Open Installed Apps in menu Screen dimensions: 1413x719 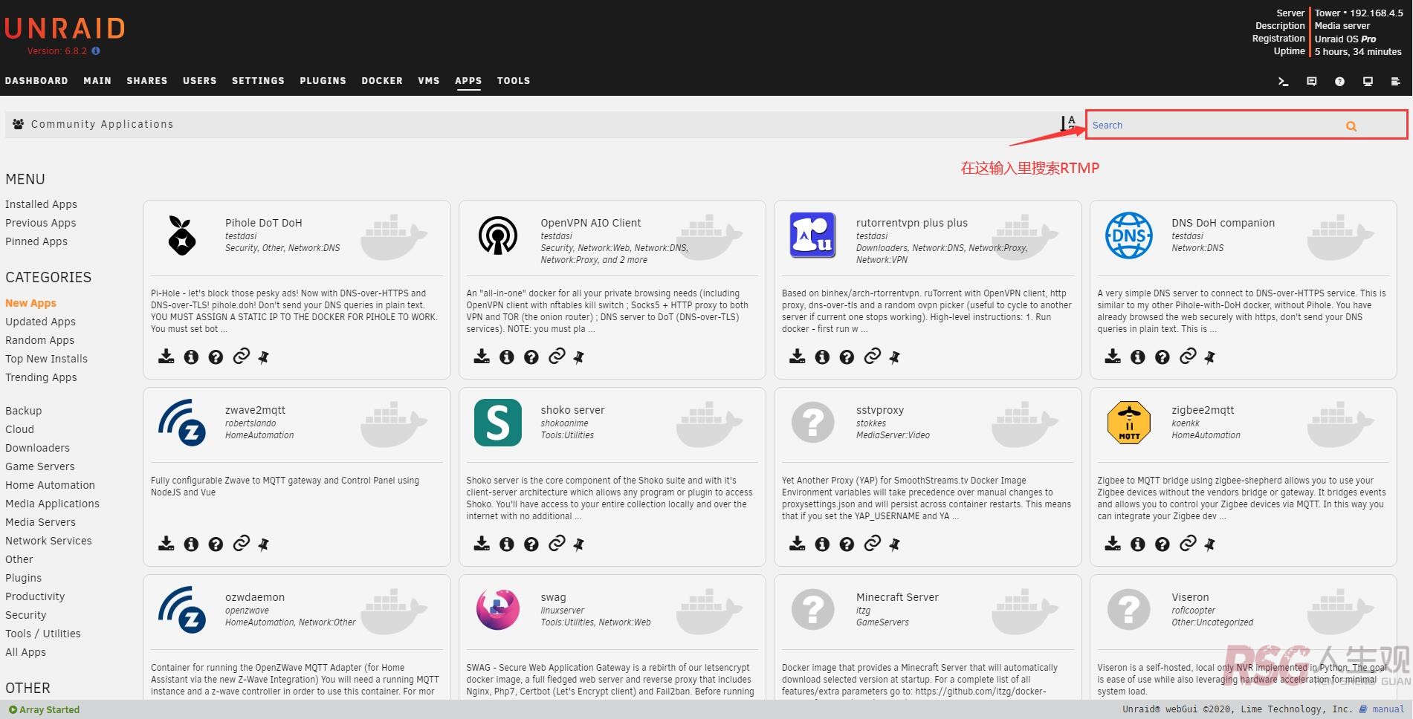pyautogui.click(x=41, y=204)
